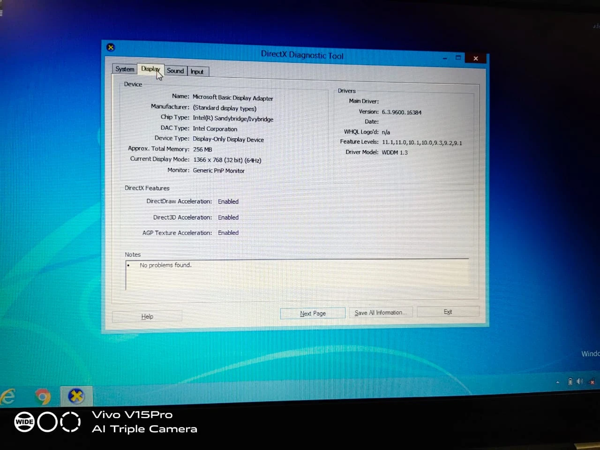The width and height of the screenshot is (600, 450).
Task: Expand the hidden system tray icons arrow
Action: pos(557,382)
